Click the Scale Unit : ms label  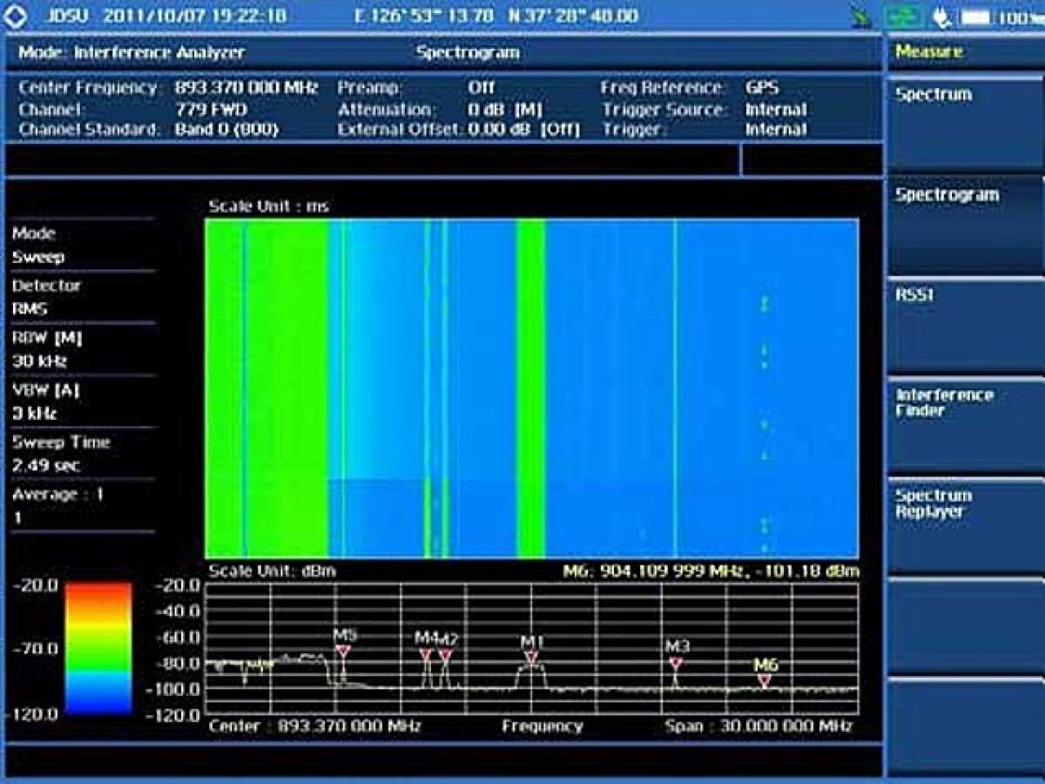269,206
